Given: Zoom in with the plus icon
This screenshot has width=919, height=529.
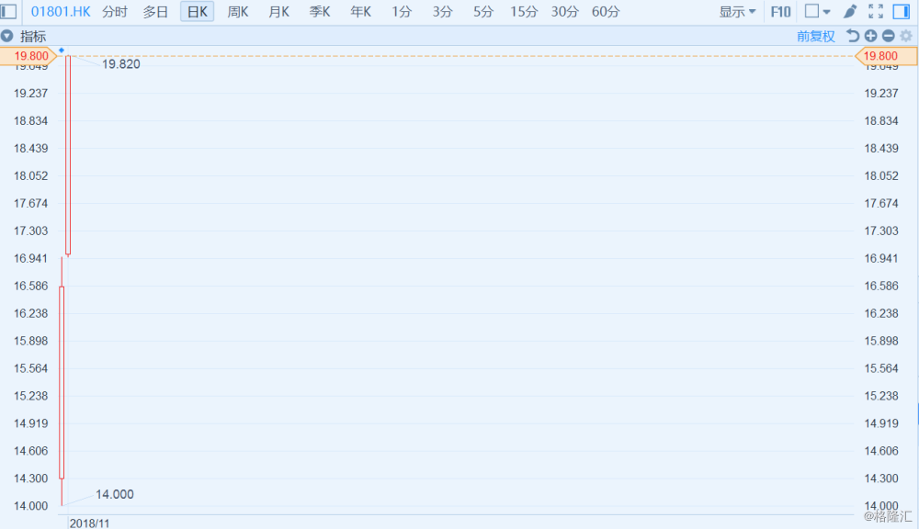Looking at the screenshot, I should click(x=871, y=37).
